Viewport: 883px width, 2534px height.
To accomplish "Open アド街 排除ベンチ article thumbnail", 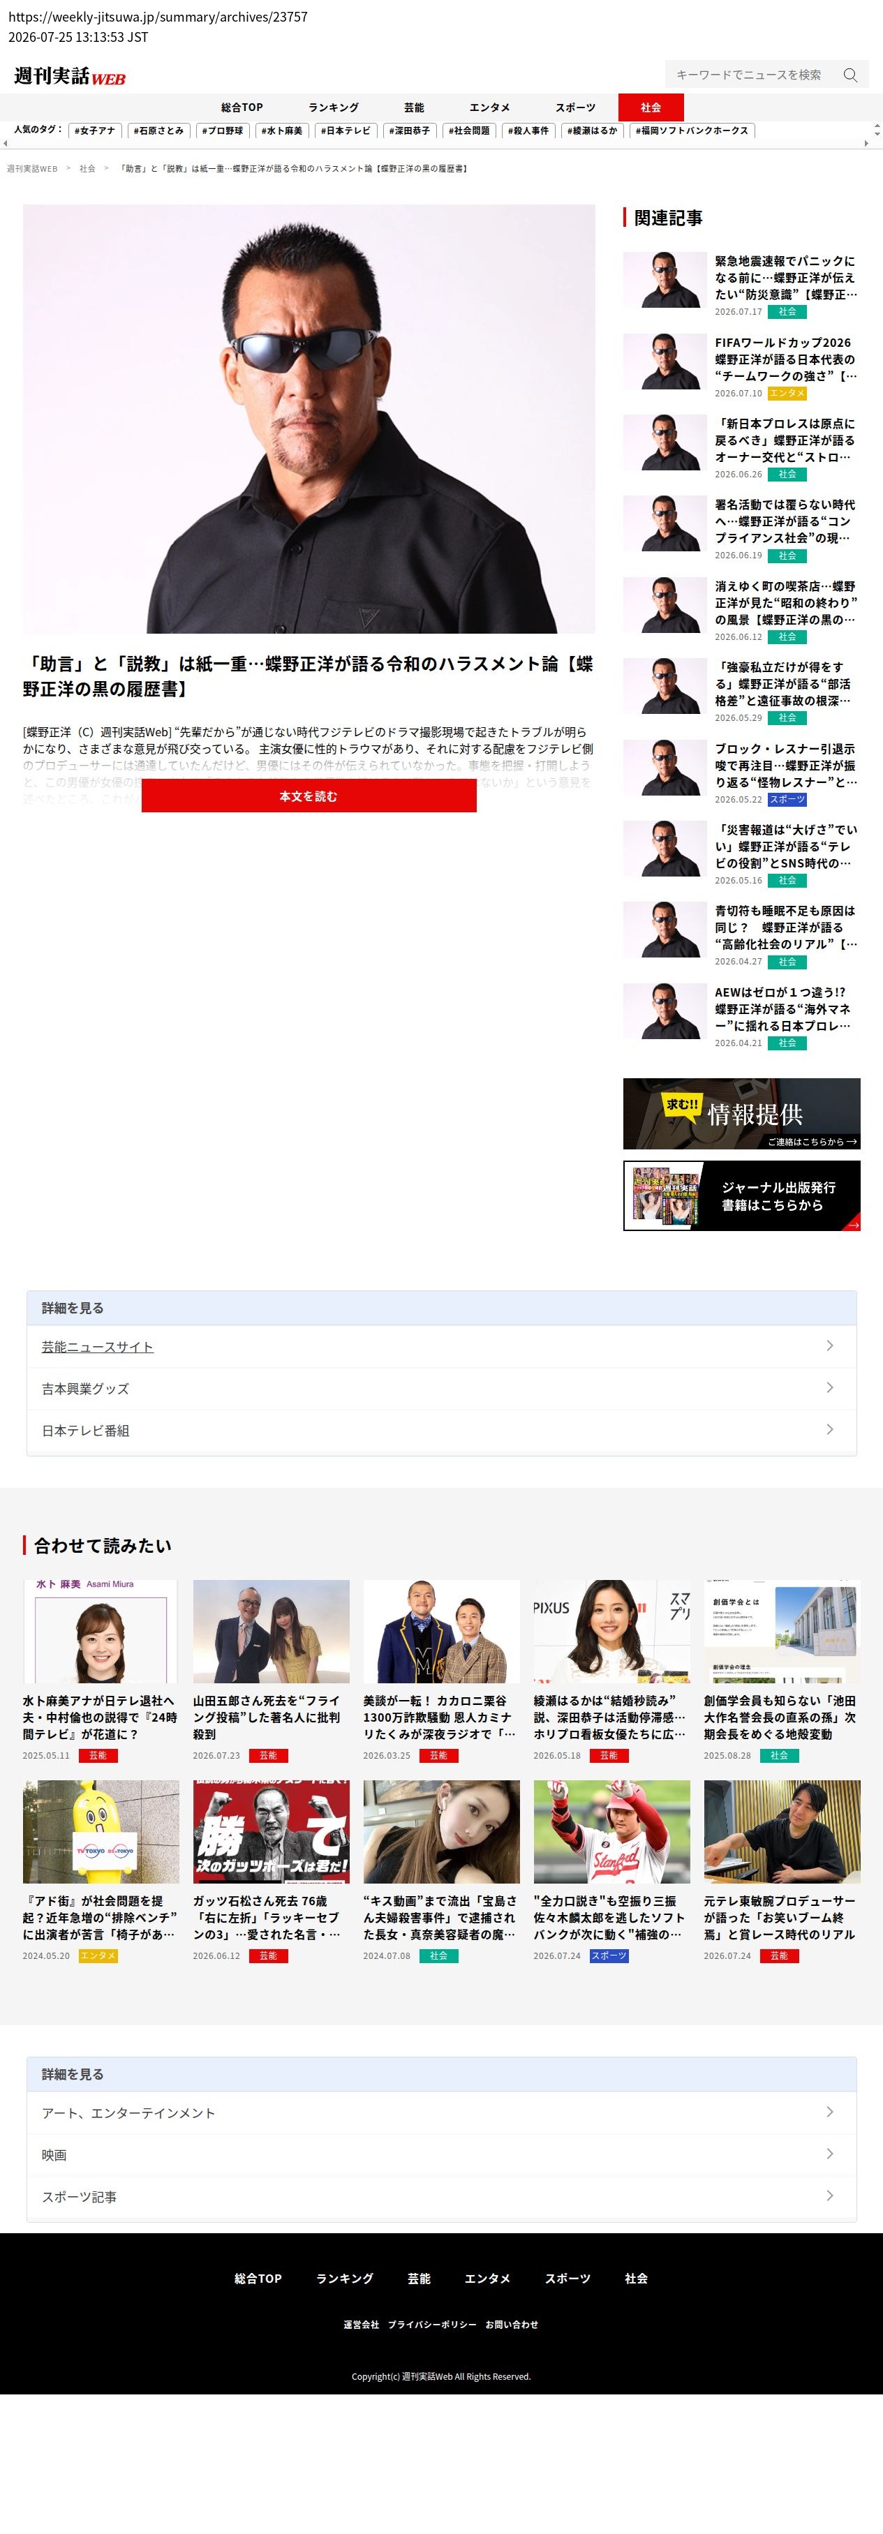I will [x=101, y=1832].
